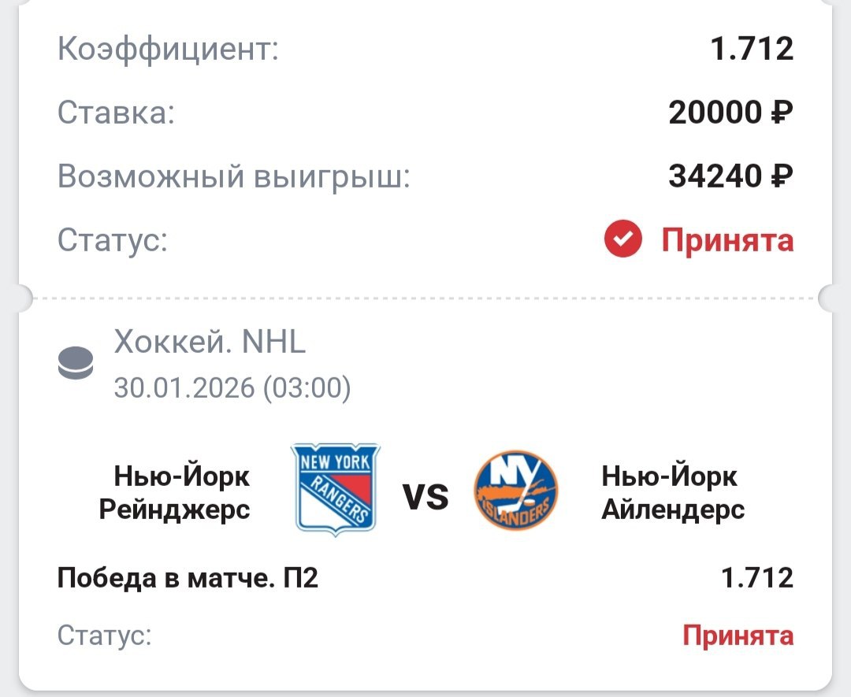
Task: Select the match date 30.01.2026 (03:00)
Action: (232, 387)
